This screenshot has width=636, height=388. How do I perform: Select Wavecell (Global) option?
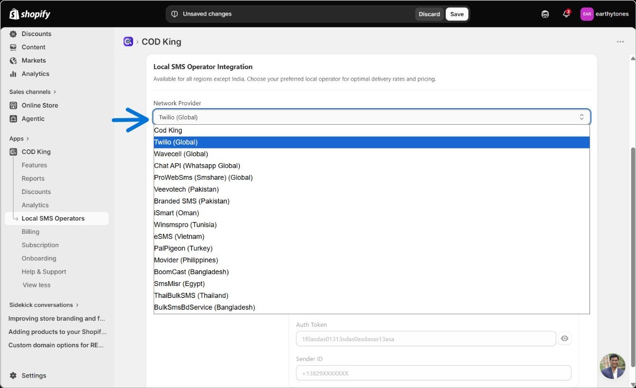[x=372, y=154]
